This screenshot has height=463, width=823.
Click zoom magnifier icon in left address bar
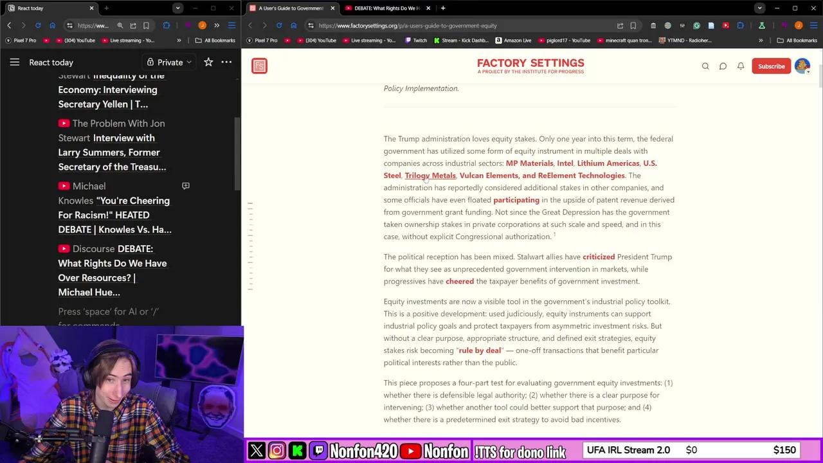(120, 26)
